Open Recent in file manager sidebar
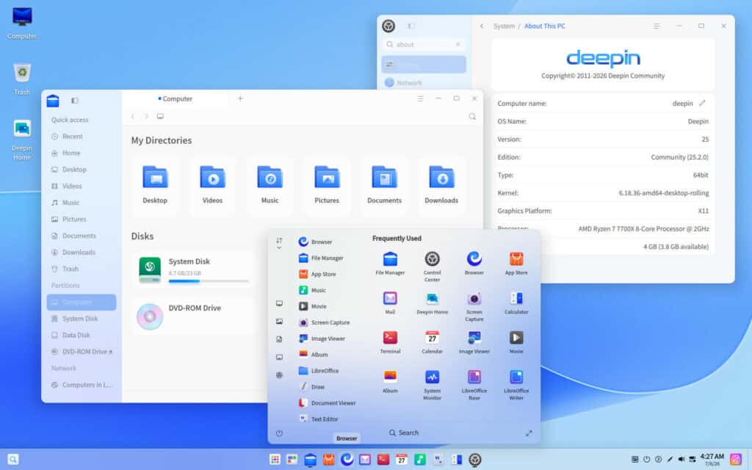 click(x=82, y=136)
